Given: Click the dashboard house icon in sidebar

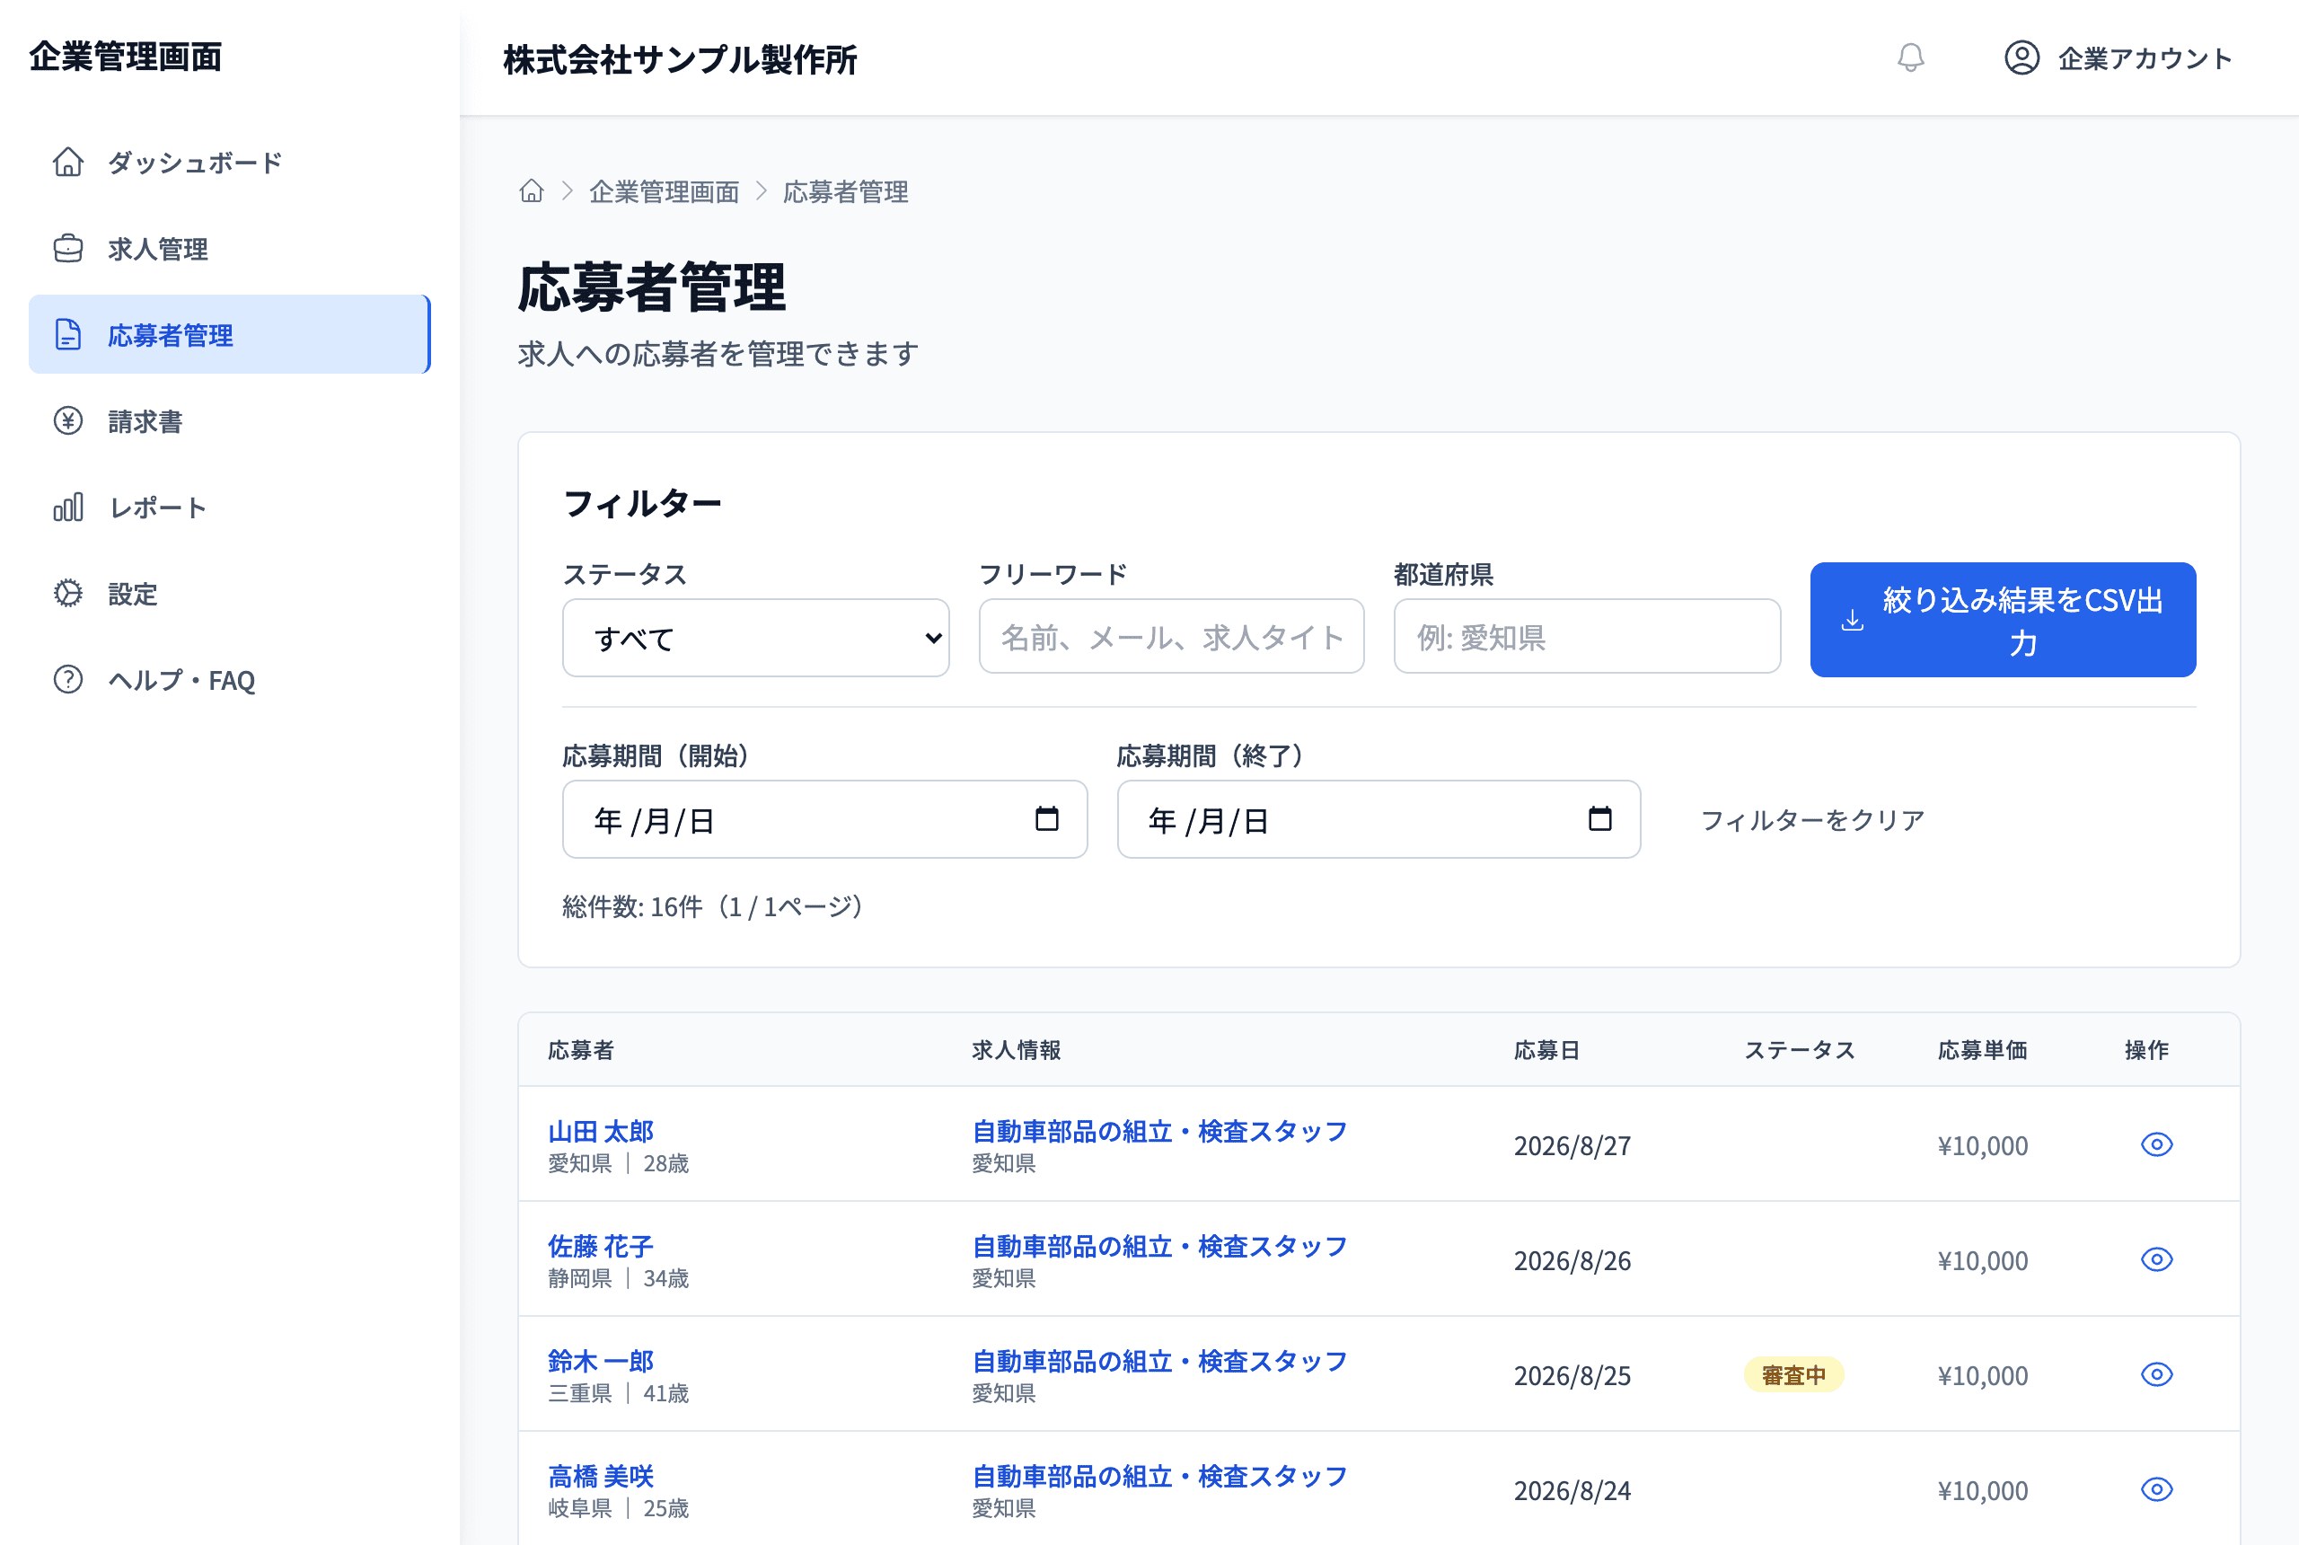Looking at the screenshot, I should pos(68,162).
